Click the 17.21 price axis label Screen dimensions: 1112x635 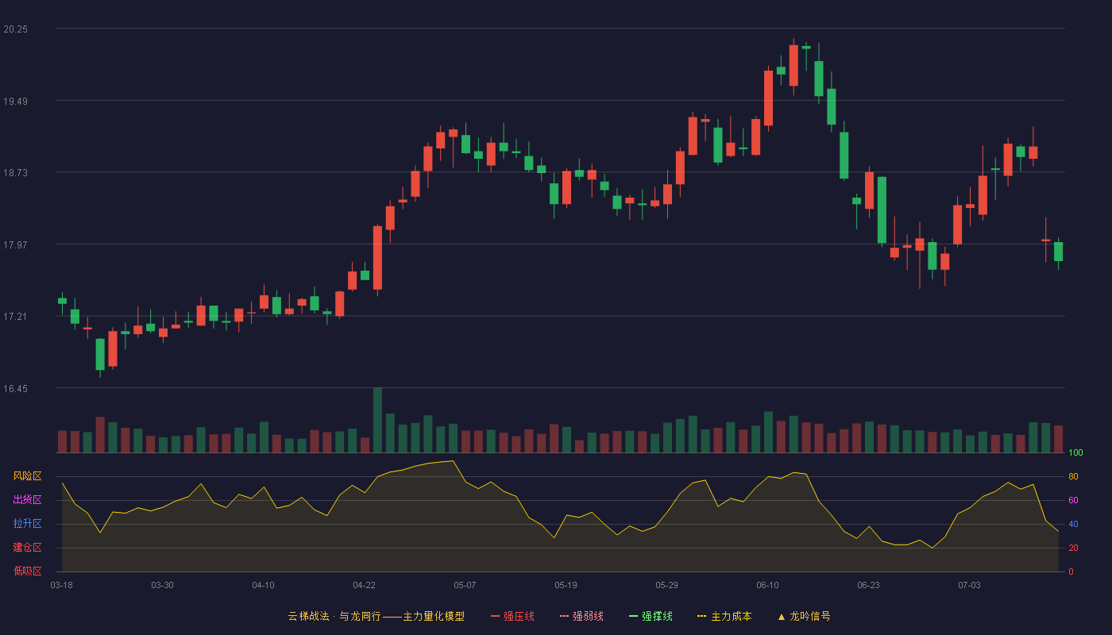(x=16, y=316)
